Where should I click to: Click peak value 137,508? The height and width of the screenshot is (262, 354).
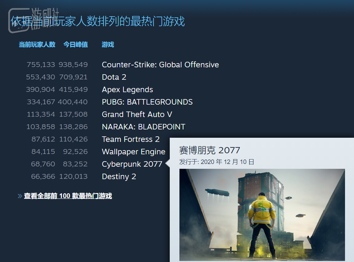click(x=73, y=115)
